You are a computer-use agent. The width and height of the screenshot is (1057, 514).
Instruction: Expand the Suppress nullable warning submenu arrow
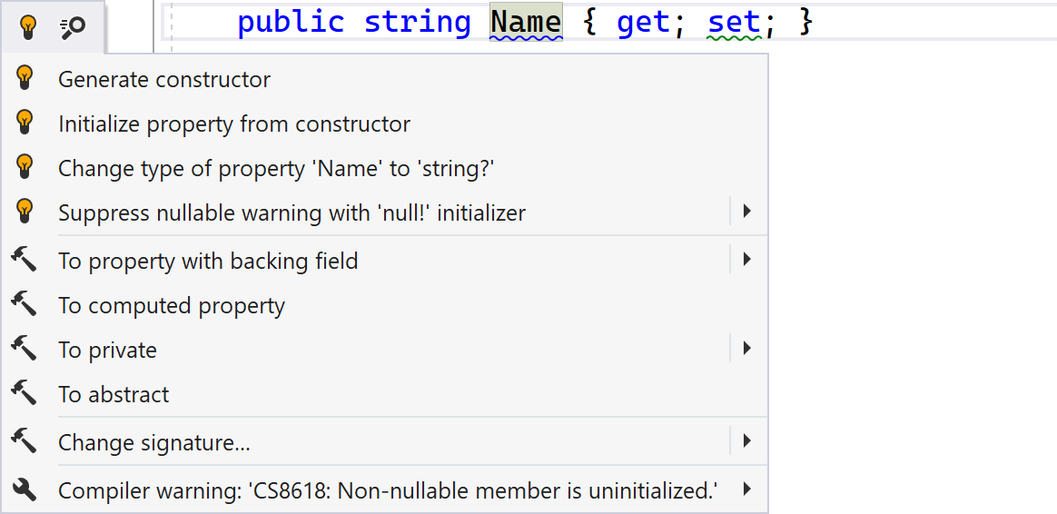pos(746,212)
